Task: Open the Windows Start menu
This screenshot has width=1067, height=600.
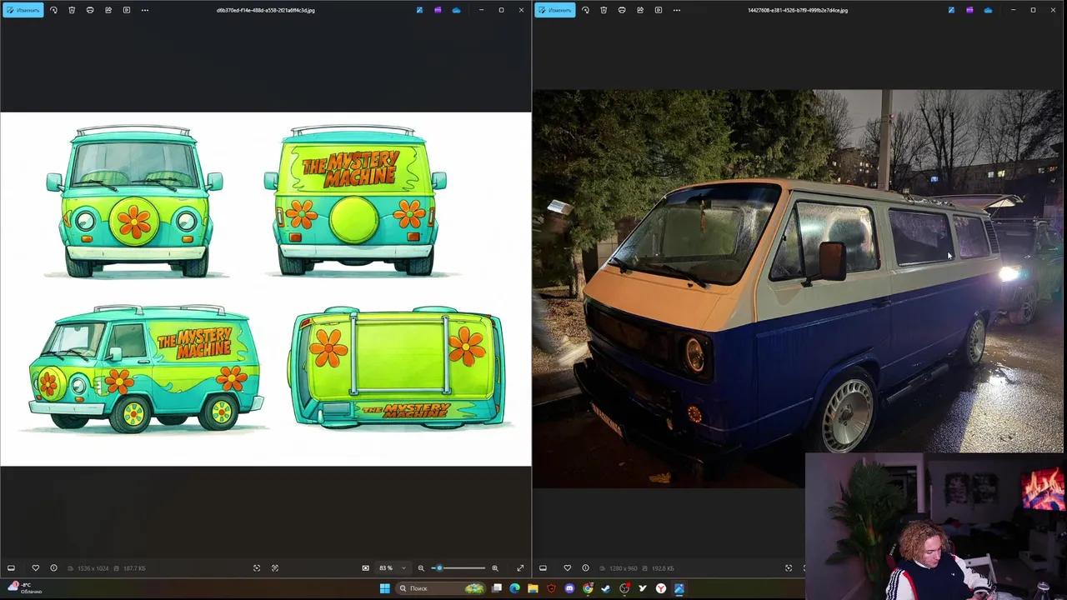Action: 384,588
